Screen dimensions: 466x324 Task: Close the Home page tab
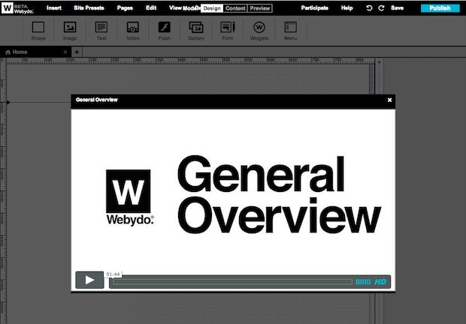(65, 52)
